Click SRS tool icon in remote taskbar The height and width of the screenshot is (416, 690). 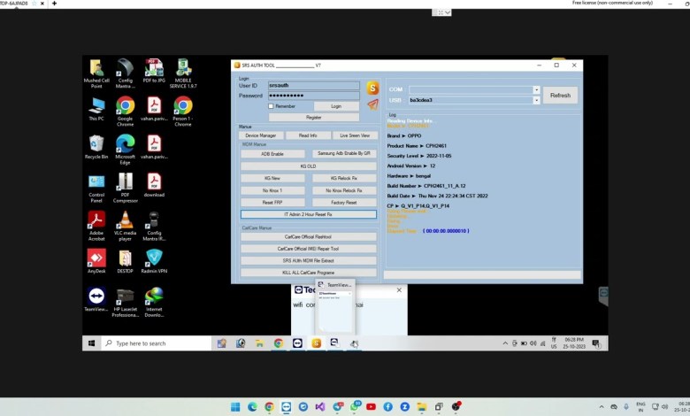(316, 343)
